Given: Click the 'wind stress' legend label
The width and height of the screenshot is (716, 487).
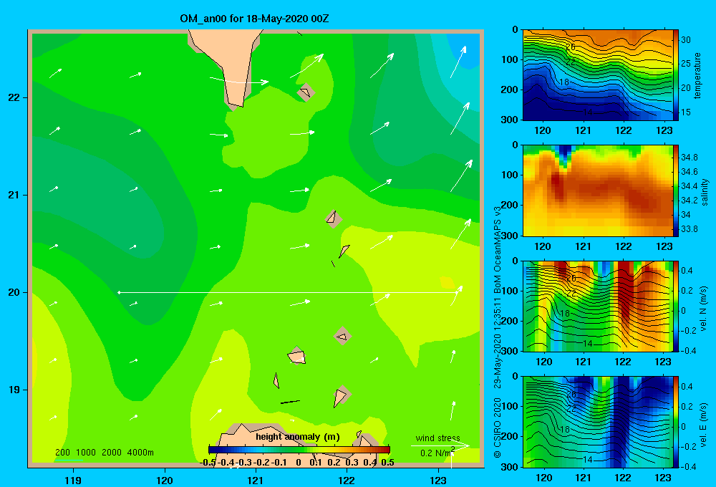Looking at the screenshot, I should tap(437, 438).
